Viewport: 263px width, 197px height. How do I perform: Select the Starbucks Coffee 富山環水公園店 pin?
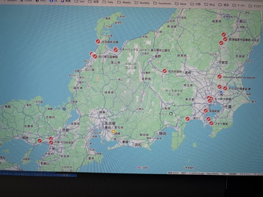coord(116,50)
